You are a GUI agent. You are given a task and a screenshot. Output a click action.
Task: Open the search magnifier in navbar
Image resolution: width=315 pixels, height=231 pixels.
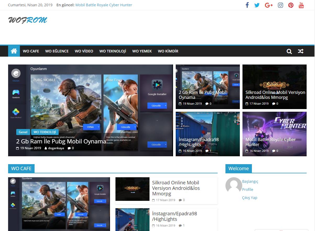click(289, 51)
